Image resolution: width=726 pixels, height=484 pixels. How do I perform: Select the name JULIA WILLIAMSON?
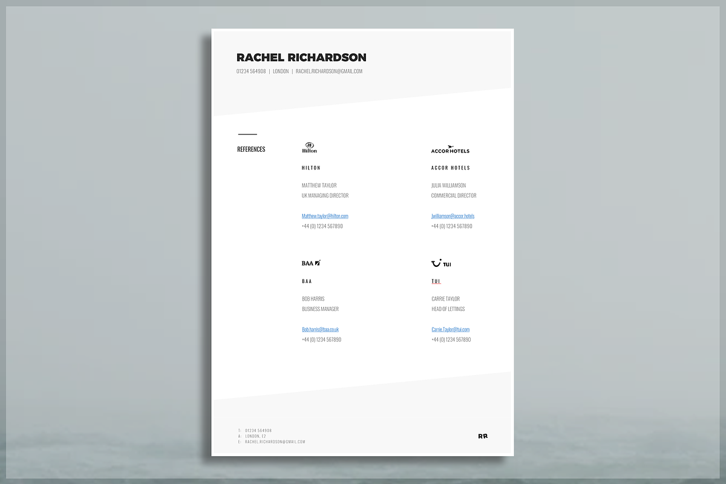(448, 185)
